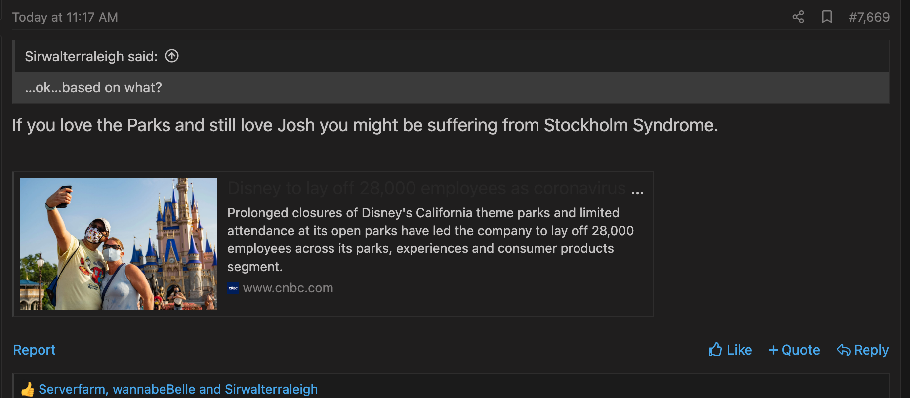Click the thumbs-up reaction emoji
910x398 pixels.
pos(28,389)
